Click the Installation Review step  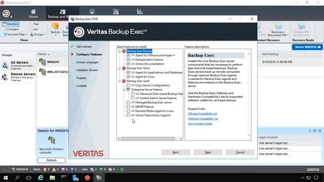87,70
